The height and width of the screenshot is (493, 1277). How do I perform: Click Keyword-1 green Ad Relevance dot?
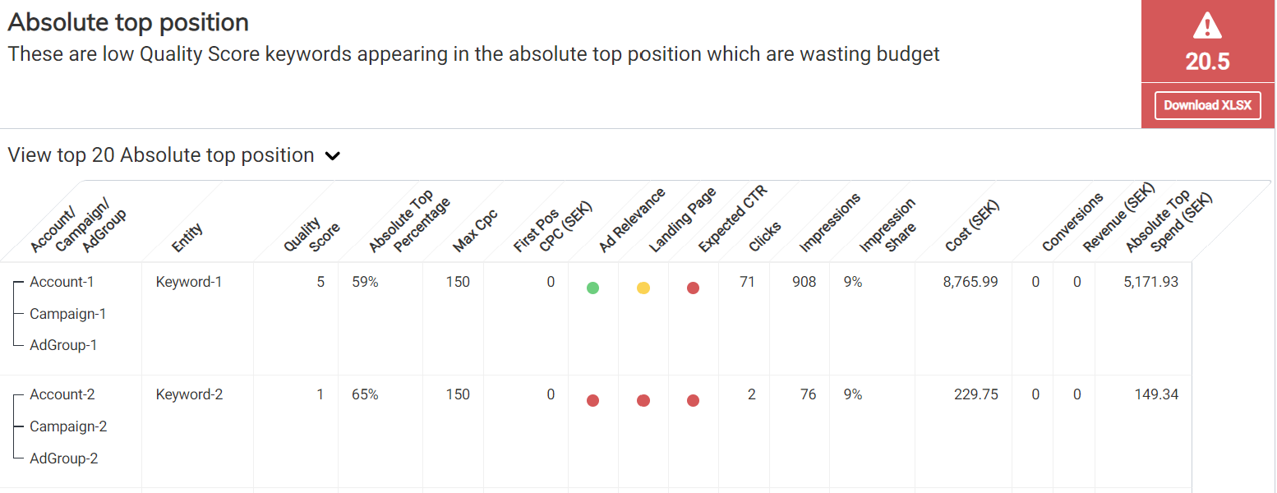pyautogui.click(x=592, y=288)
